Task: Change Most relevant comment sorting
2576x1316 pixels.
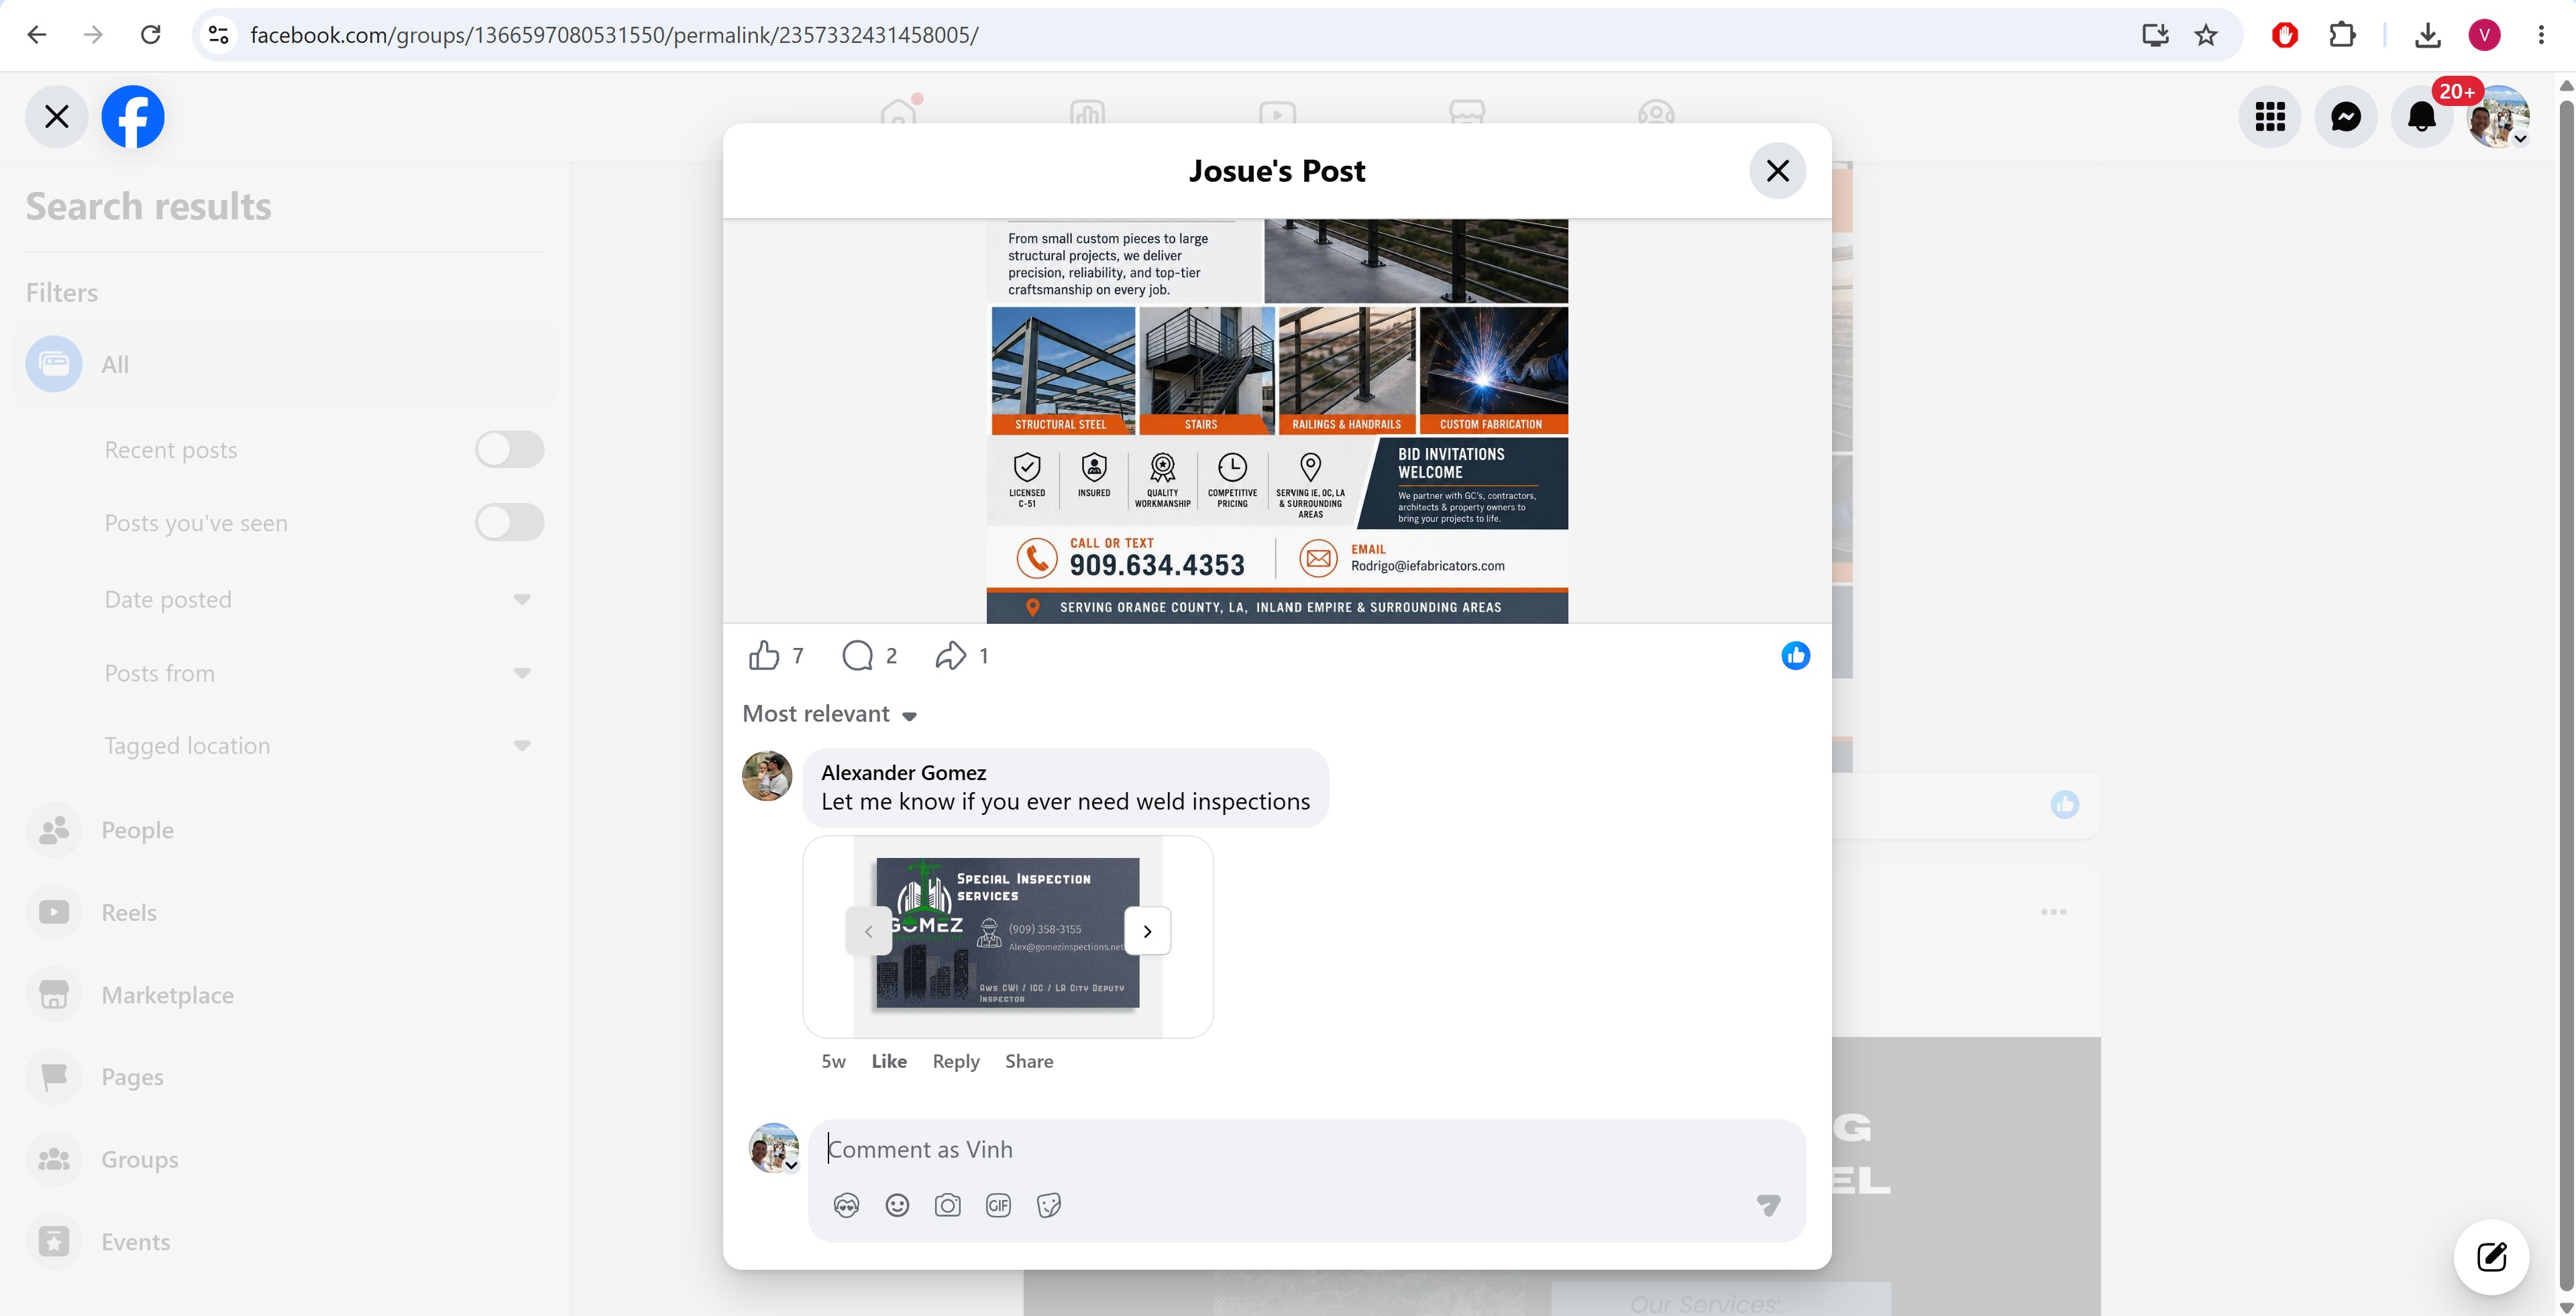Action: tap(829, 714)
